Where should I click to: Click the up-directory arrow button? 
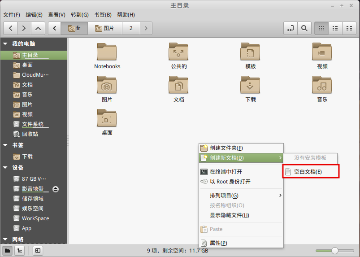tap(38, 28)
